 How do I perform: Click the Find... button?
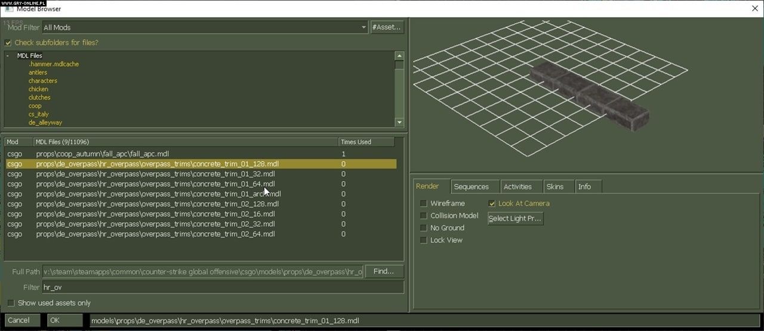coord(383,271)
